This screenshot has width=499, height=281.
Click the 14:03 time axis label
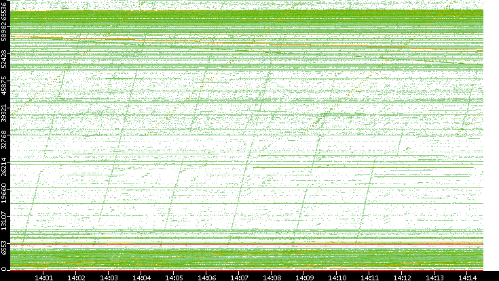[109, 278]
